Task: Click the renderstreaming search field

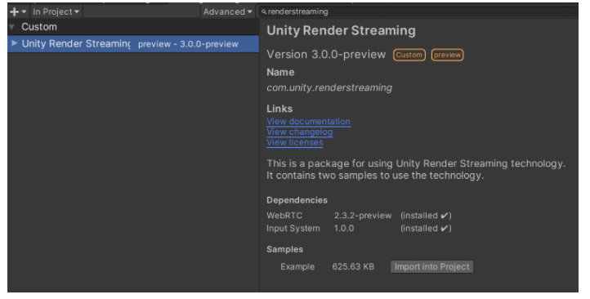Action: pyautogui.click(x=418, y=11)
